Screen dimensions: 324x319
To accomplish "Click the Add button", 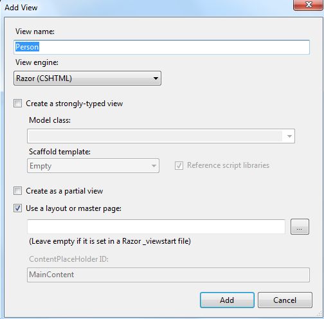I will coord(227,300).
